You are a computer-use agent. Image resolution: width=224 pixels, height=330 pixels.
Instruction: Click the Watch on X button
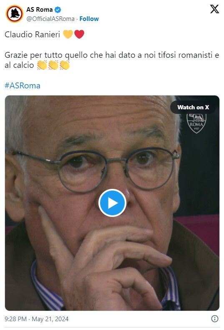[x=193, y=107]
